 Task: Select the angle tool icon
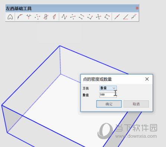pos(126,17)
